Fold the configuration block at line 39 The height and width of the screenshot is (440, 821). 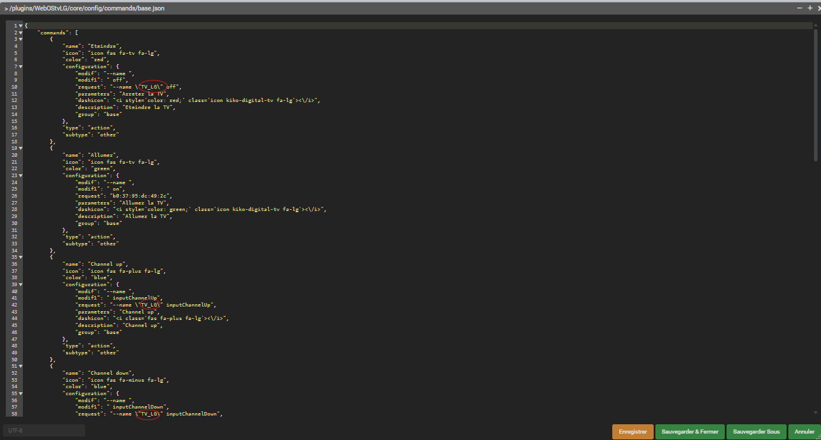[x=20, y=284]
